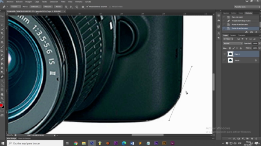The width and height of the screenshot is (261, 146).
Task: Open the Edición menu
Action: point(19,2)
